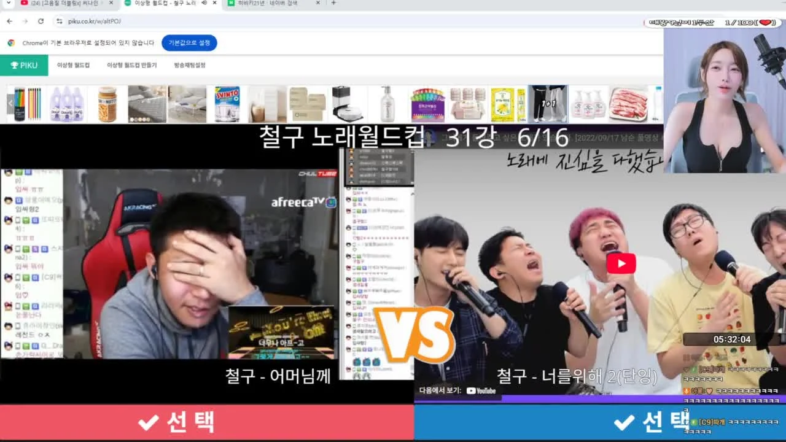This screenshot has height=442, width=786.
Task: Open the 1+1 pants ad thumbnail
Action: pos(548,104)
